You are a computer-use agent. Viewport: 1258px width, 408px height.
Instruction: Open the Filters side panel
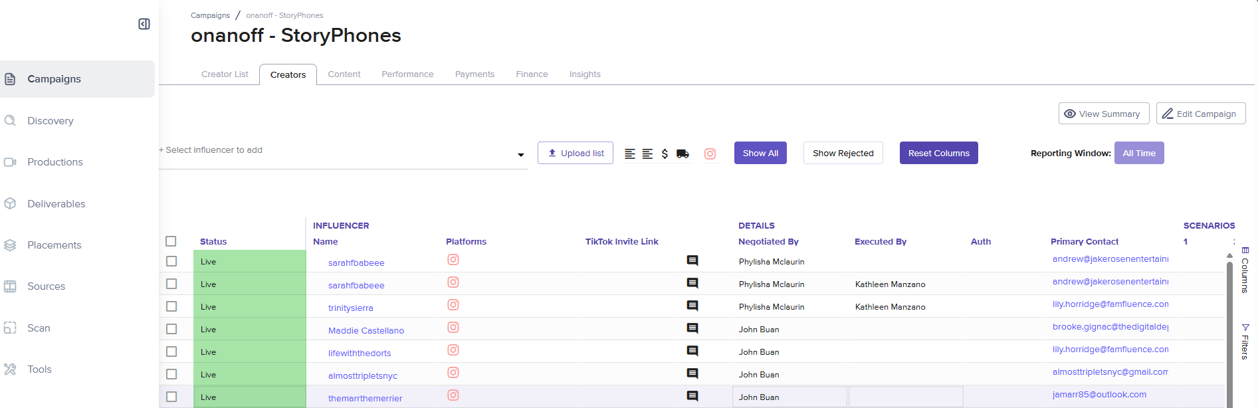pos(1245,342)
